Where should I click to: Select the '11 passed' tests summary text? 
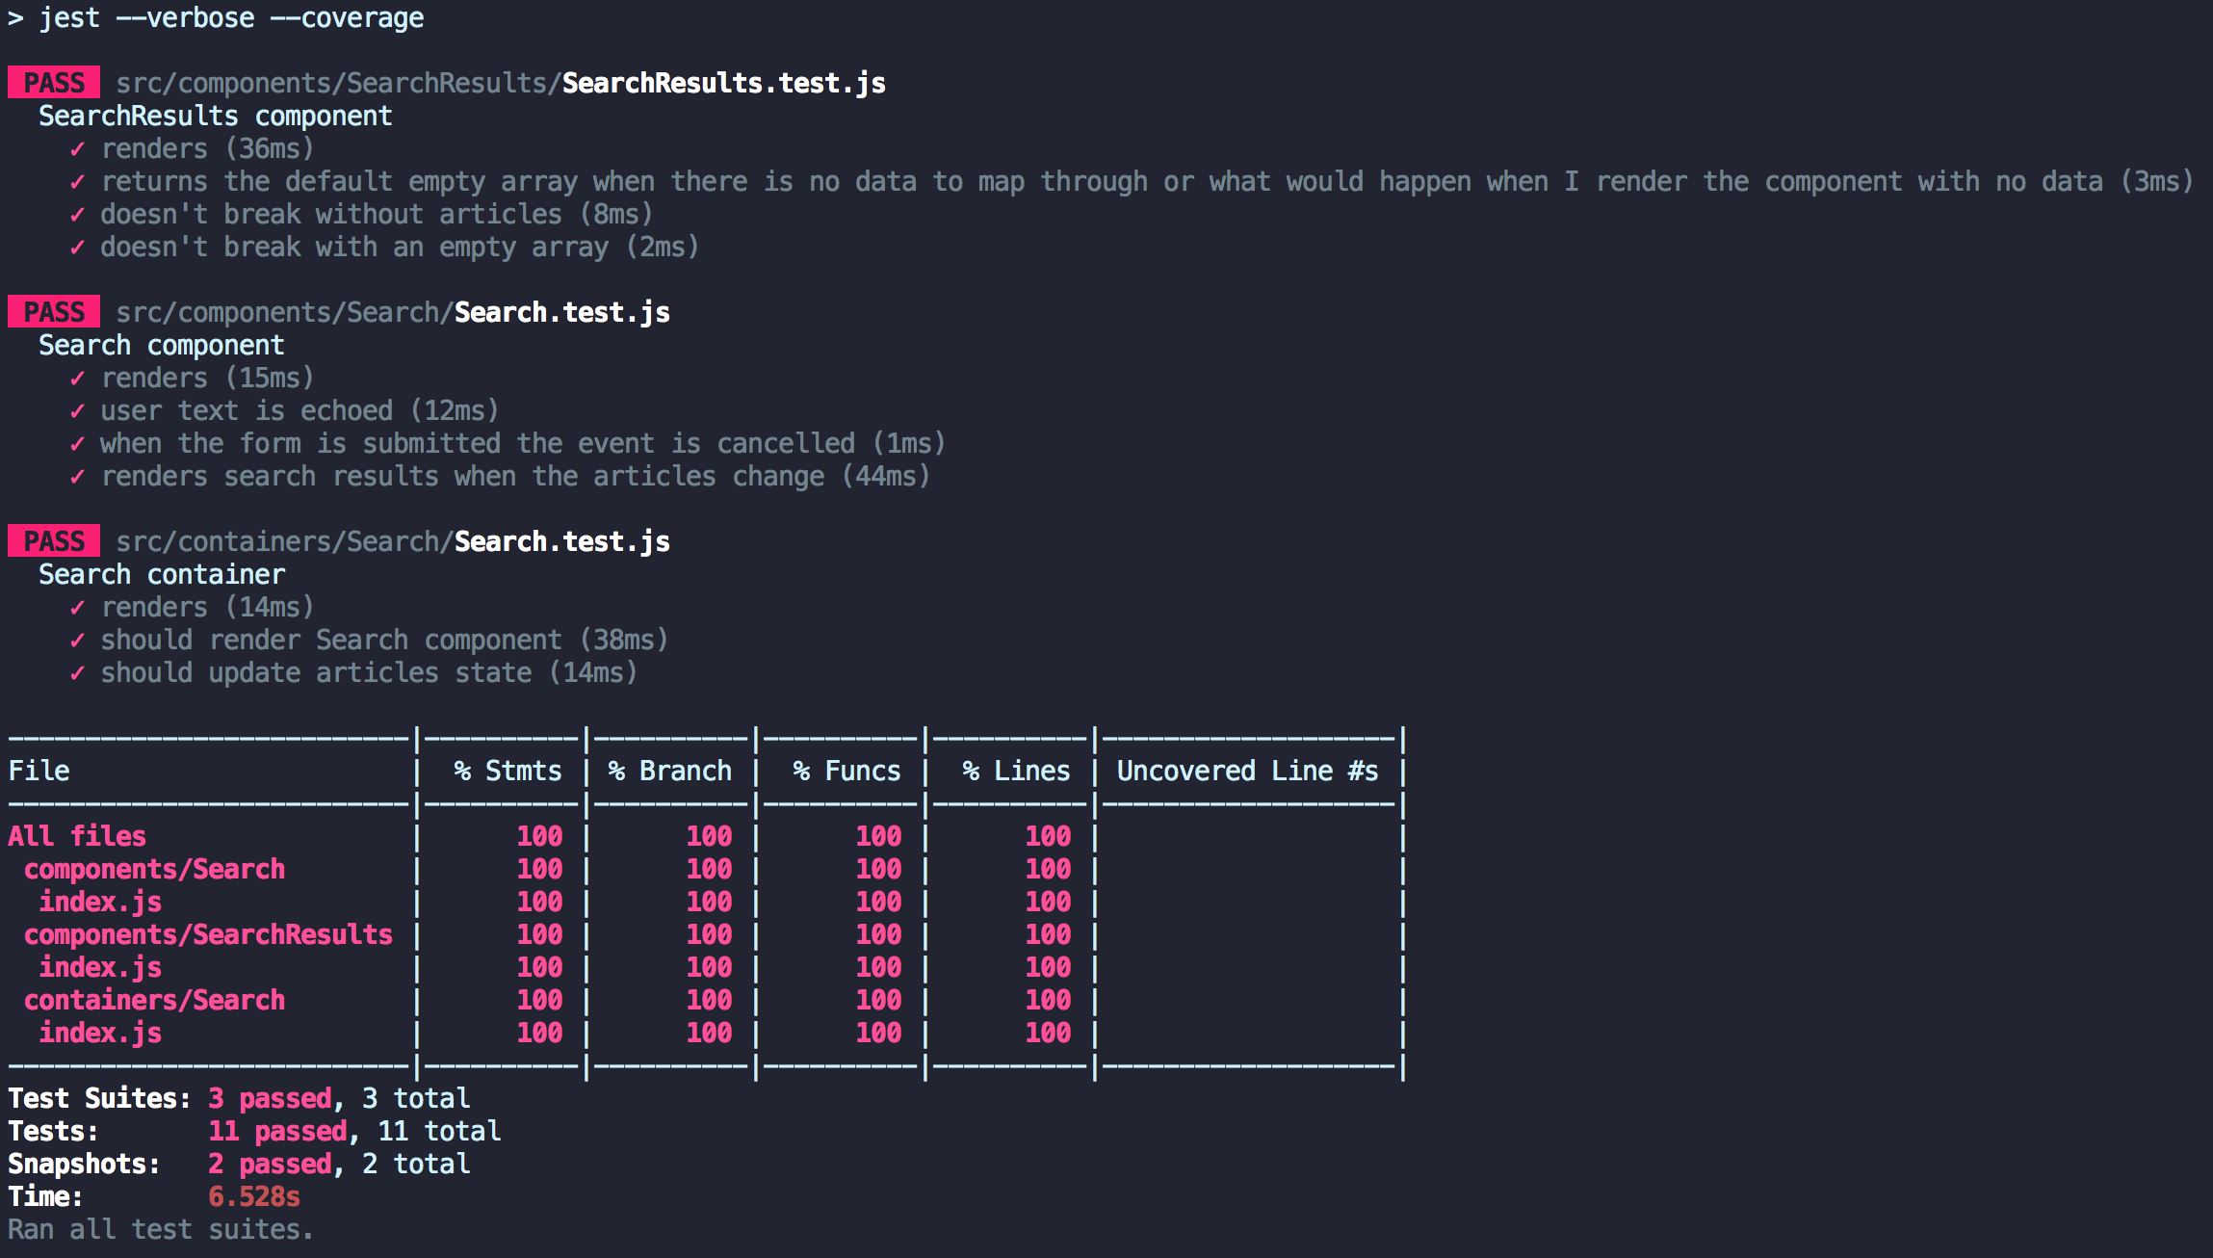point(277,1130)
